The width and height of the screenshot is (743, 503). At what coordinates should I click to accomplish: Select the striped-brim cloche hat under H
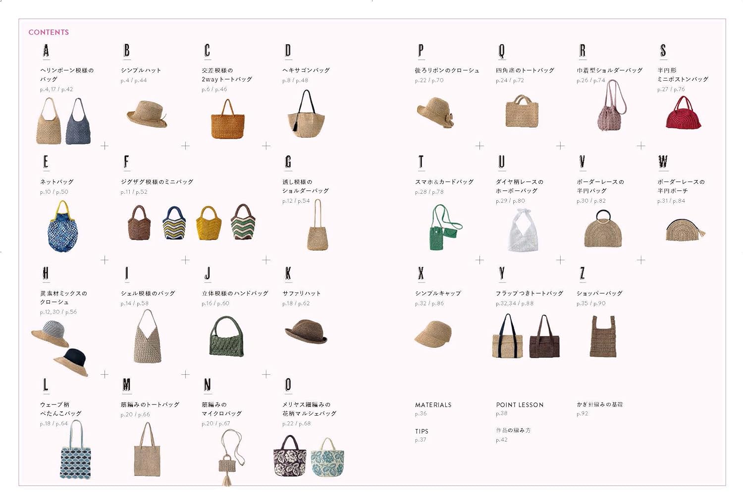click(x=50, y=334)
